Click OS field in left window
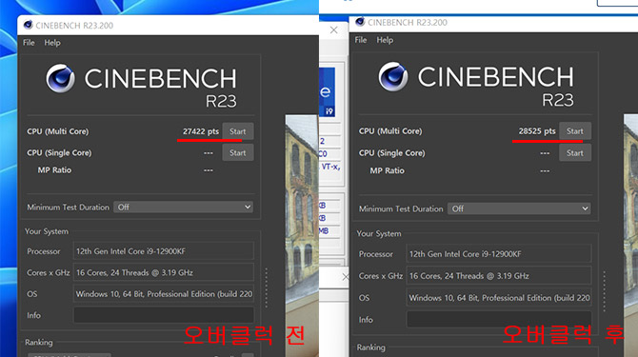Viewport: 638px width, 357px height. (x=164, y=294)
